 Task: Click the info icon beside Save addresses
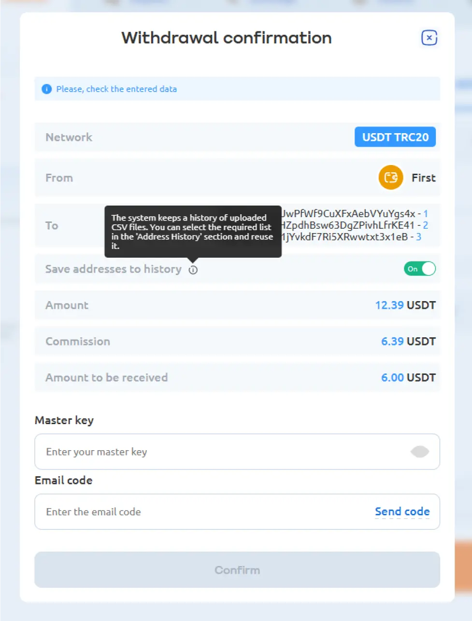pyautogui.click(x=193, y=270)
